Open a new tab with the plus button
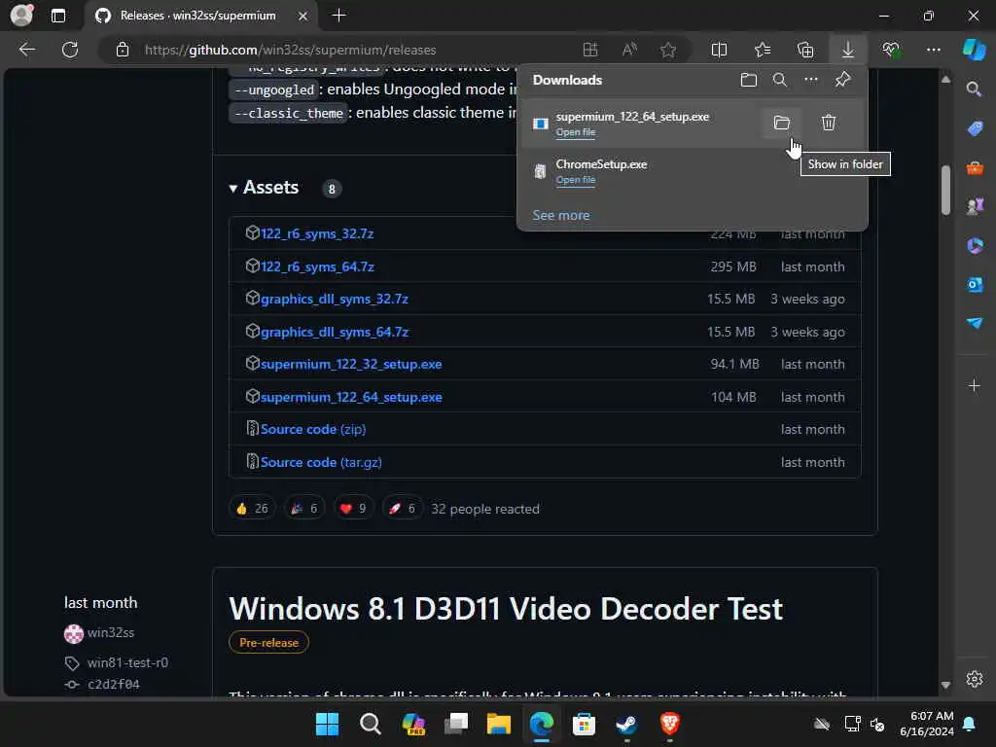This screenshot has width=996, height=747. [x=339, y=16]
